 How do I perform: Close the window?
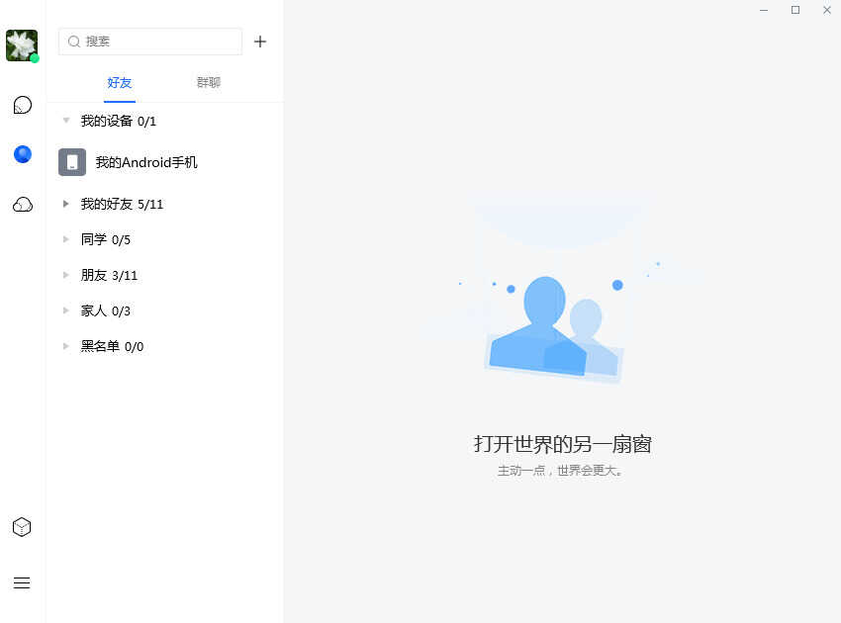click(827, 10)
